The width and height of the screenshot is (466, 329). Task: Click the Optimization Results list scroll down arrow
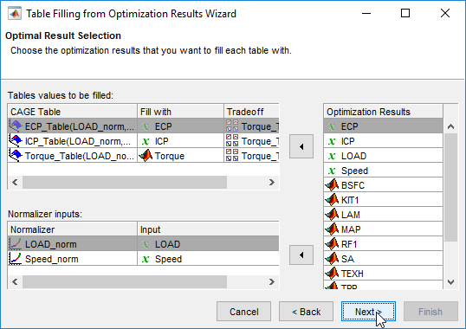(x=451, y=281)
